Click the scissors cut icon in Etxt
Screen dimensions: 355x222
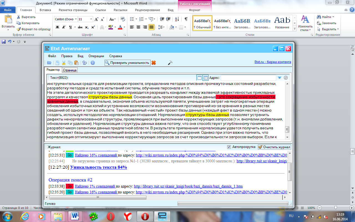64,63
